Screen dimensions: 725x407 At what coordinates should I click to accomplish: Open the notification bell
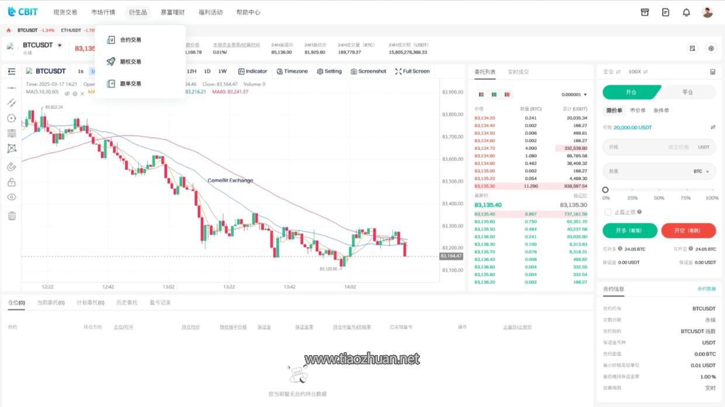[x=686, y=12]
